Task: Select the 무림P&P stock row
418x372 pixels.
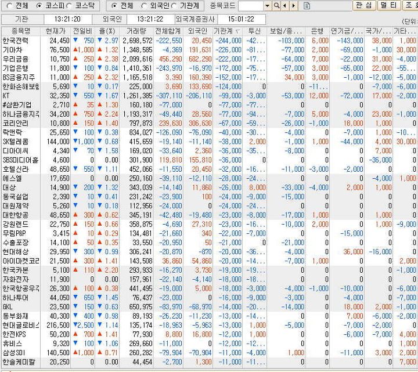Action: tap(209, 233)
